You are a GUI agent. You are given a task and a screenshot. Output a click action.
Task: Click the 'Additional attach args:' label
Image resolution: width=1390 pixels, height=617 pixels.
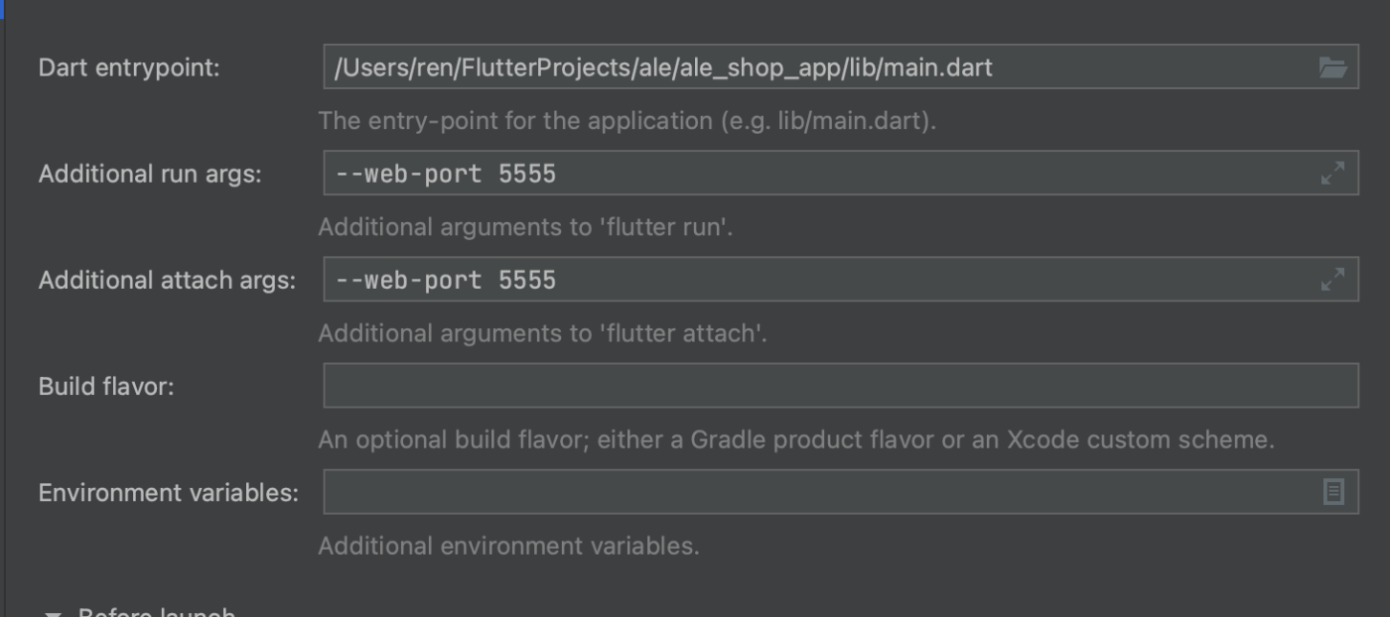pos(167,281)
